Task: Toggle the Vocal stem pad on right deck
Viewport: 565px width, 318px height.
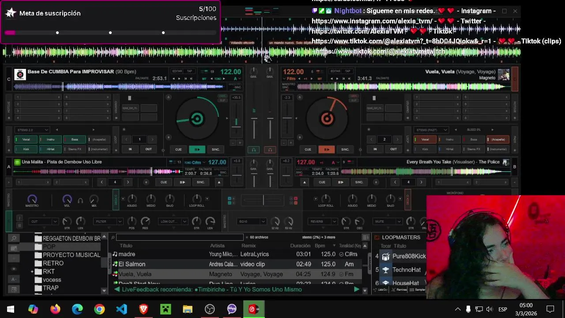Action: [x=425, y=140]
